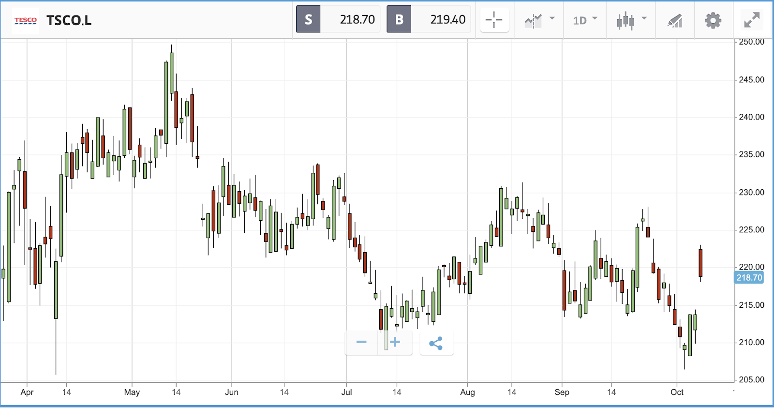Click the 225.00 price axis label
The width and height of the screenshot is (774, 408).
[x=751, y=230]
